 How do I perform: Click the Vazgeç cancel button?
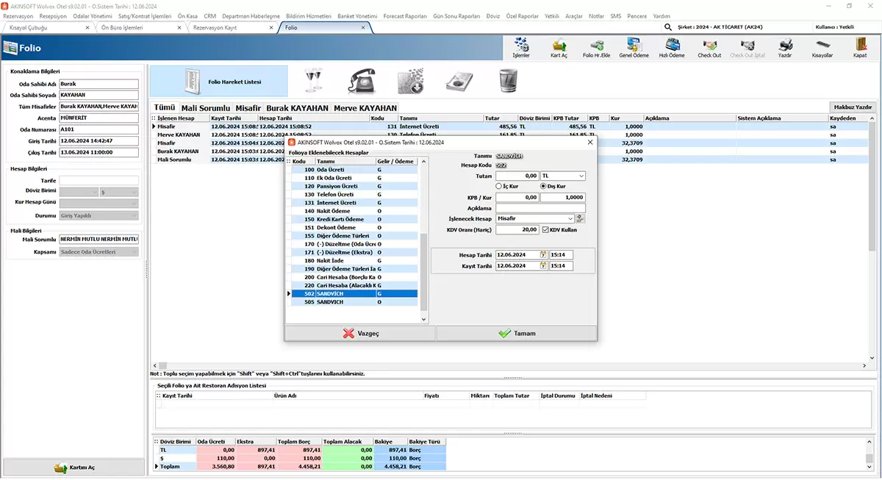click(x=360, y=334)
